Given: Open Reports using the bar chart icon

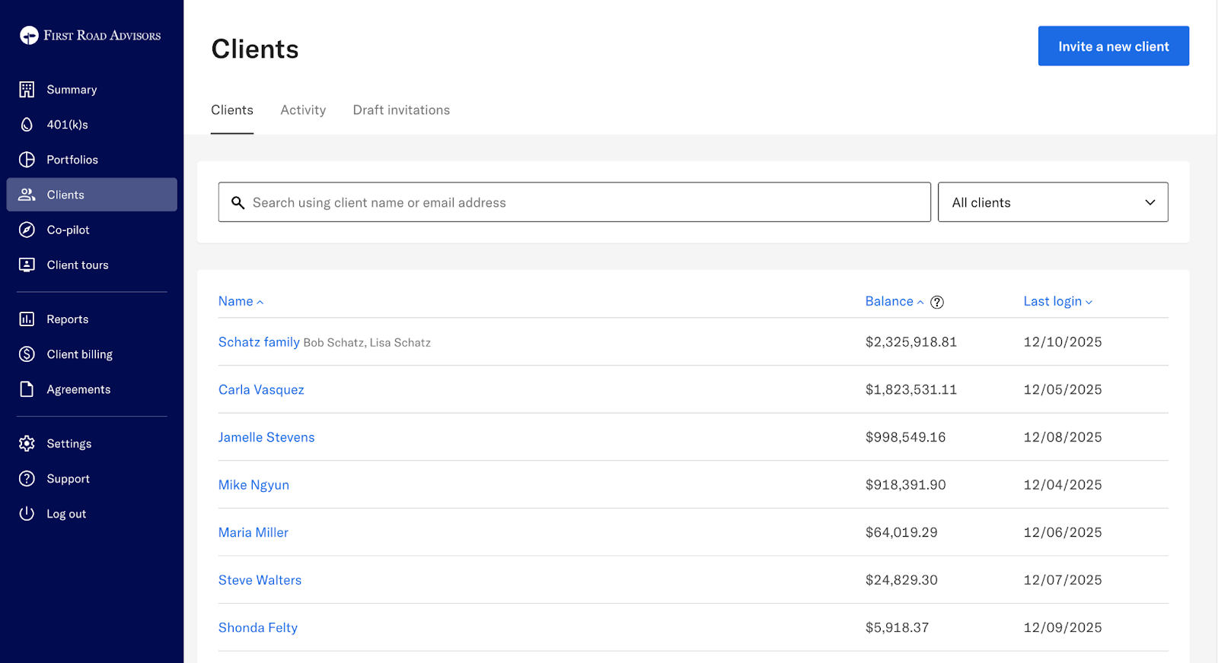Looking at the screenshot, I should pyautogui.click(x=27, y=319).
